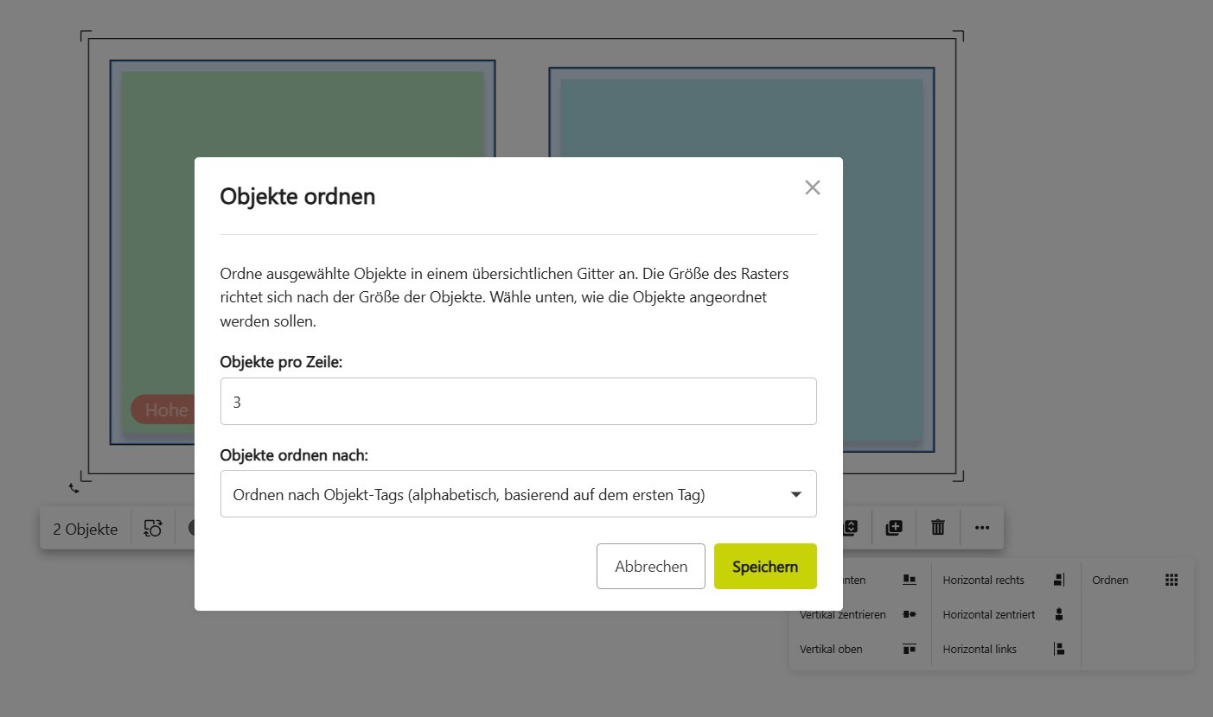Image resolution: width=1213 pixels, height=717 pixels.
Task: Click the dropdown chevron beside the sort option
Action: 795,493
